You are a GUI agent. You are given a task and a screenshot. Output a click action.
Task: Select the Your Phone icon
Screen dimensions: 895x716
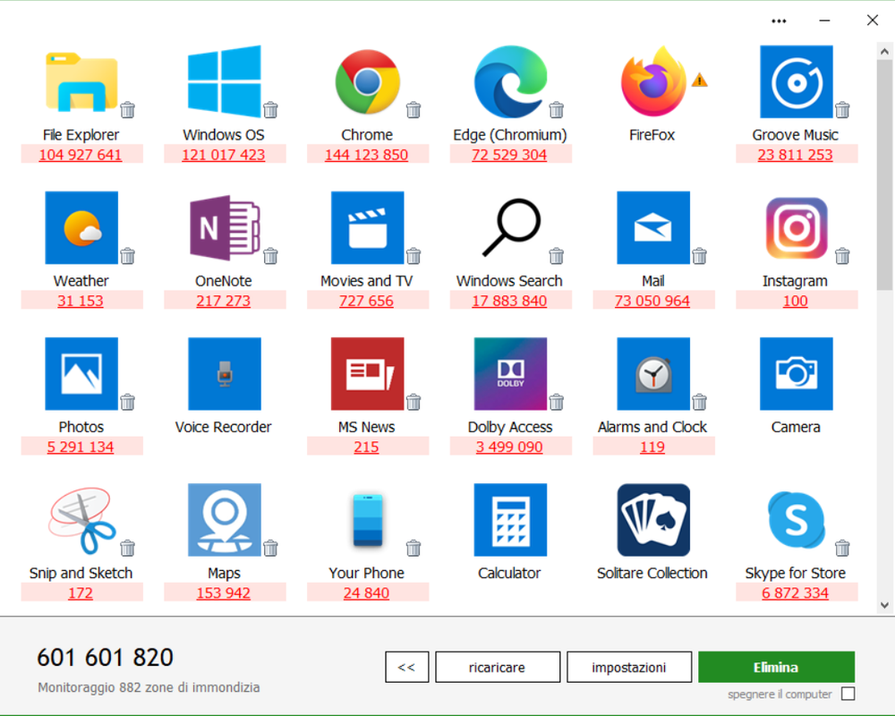pyautogui.click(x=368, y=520)
